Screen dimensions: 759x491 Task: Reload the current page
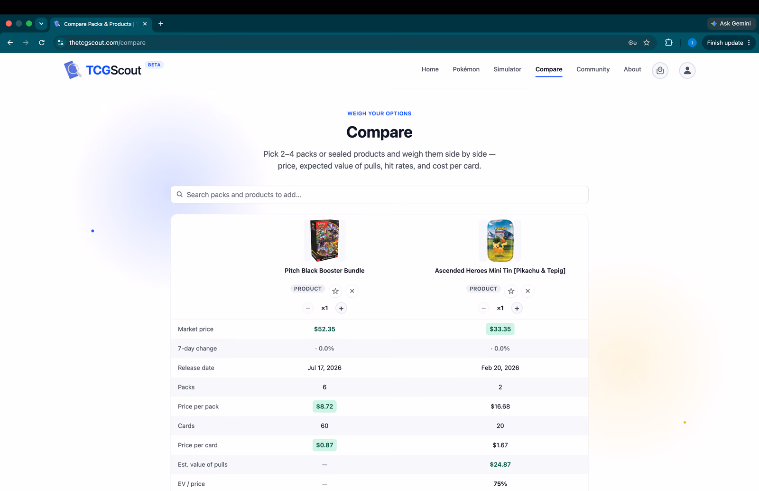pos(42,43)
